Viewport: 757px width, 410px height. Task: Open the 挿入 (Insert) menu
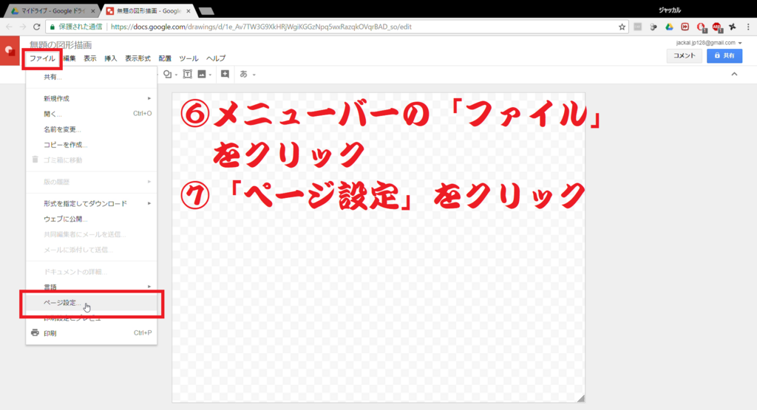tap(111, 58)
